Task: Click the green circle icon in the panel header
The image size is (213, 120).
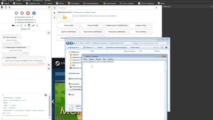Action: point(49,7)
